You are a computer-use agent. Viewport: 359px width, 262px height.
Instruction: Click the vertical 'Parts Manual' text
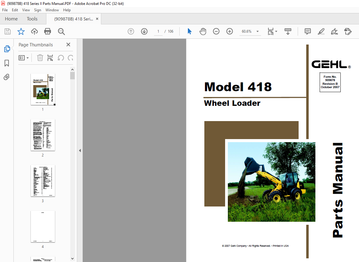point(338,190)
